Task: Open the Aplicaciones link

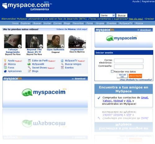Action: click(15, 71)
